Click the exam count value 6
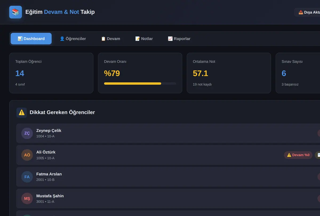Image resolution: width=320 pixels, height=216 pixels. pyautogui.click(x=284, y=73)
